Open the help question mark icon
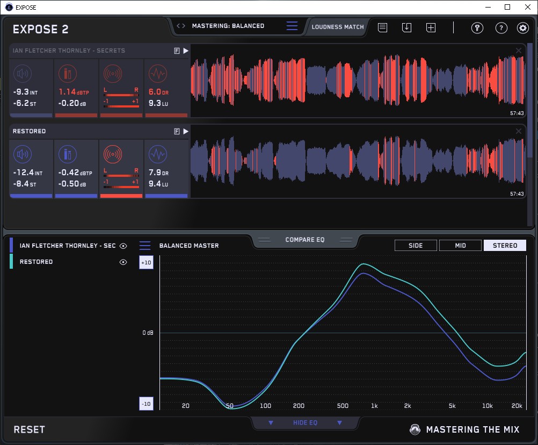 (x=501, y=28)
